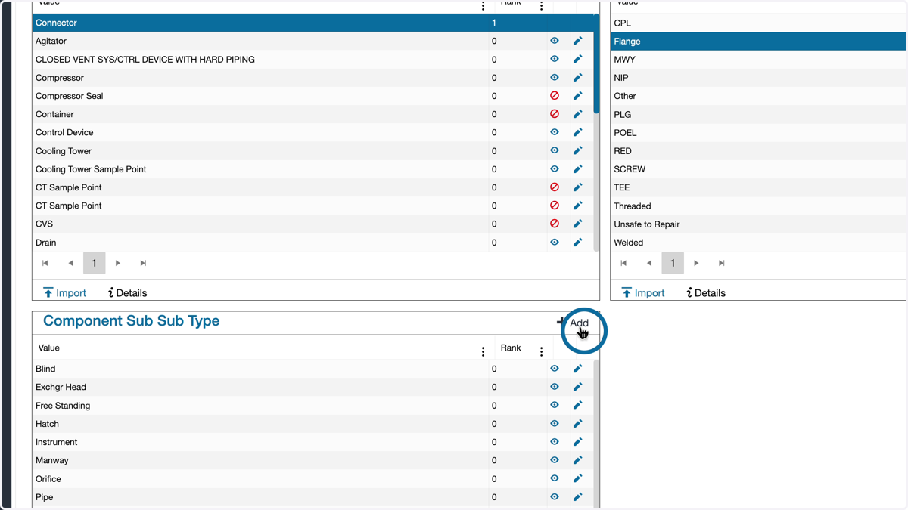Select the MWY sub type row
Screen dimensions: 908x510
(x=758, y=59)
